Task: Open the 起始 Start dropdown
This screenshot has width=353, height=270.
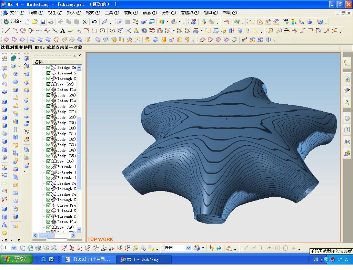Action: pyautogui.click(x=13, y=22)
